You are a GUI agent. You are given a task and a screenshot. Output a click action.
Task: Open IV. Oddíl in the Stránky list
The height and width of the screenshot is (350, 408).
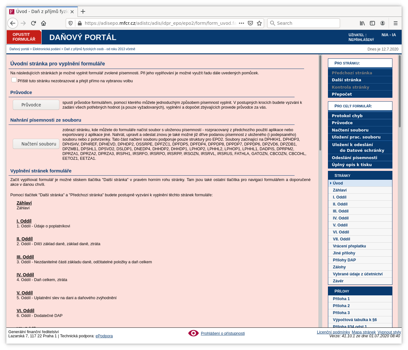click(x=360, y=218)
